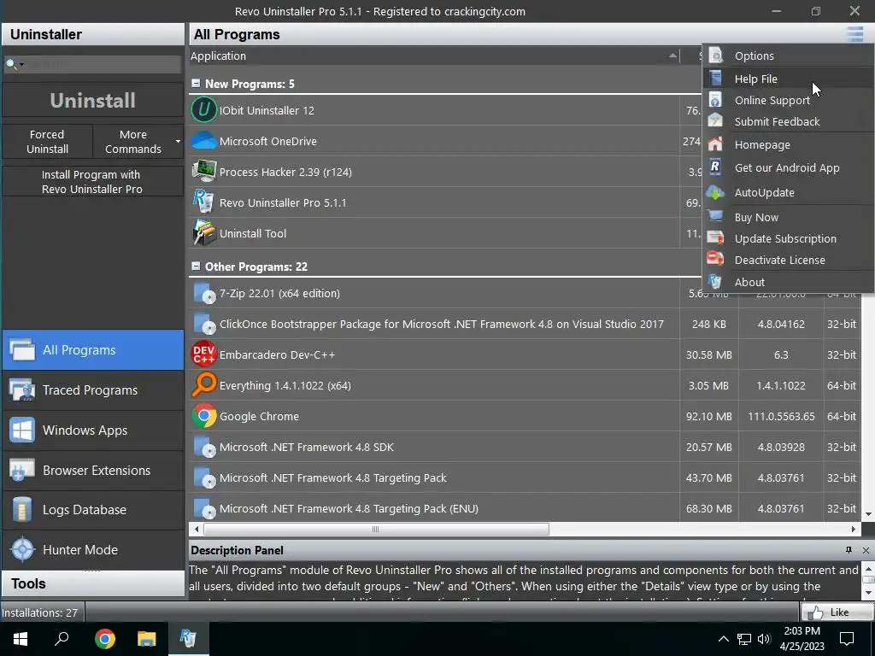Click the Homepage house icon in menu
This screenshot has height=656, width=875.
[x=715, y=143]
